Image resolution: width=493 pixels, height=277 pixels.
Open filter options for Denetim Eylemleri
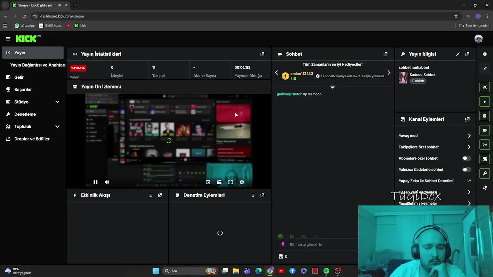point(253,195)
